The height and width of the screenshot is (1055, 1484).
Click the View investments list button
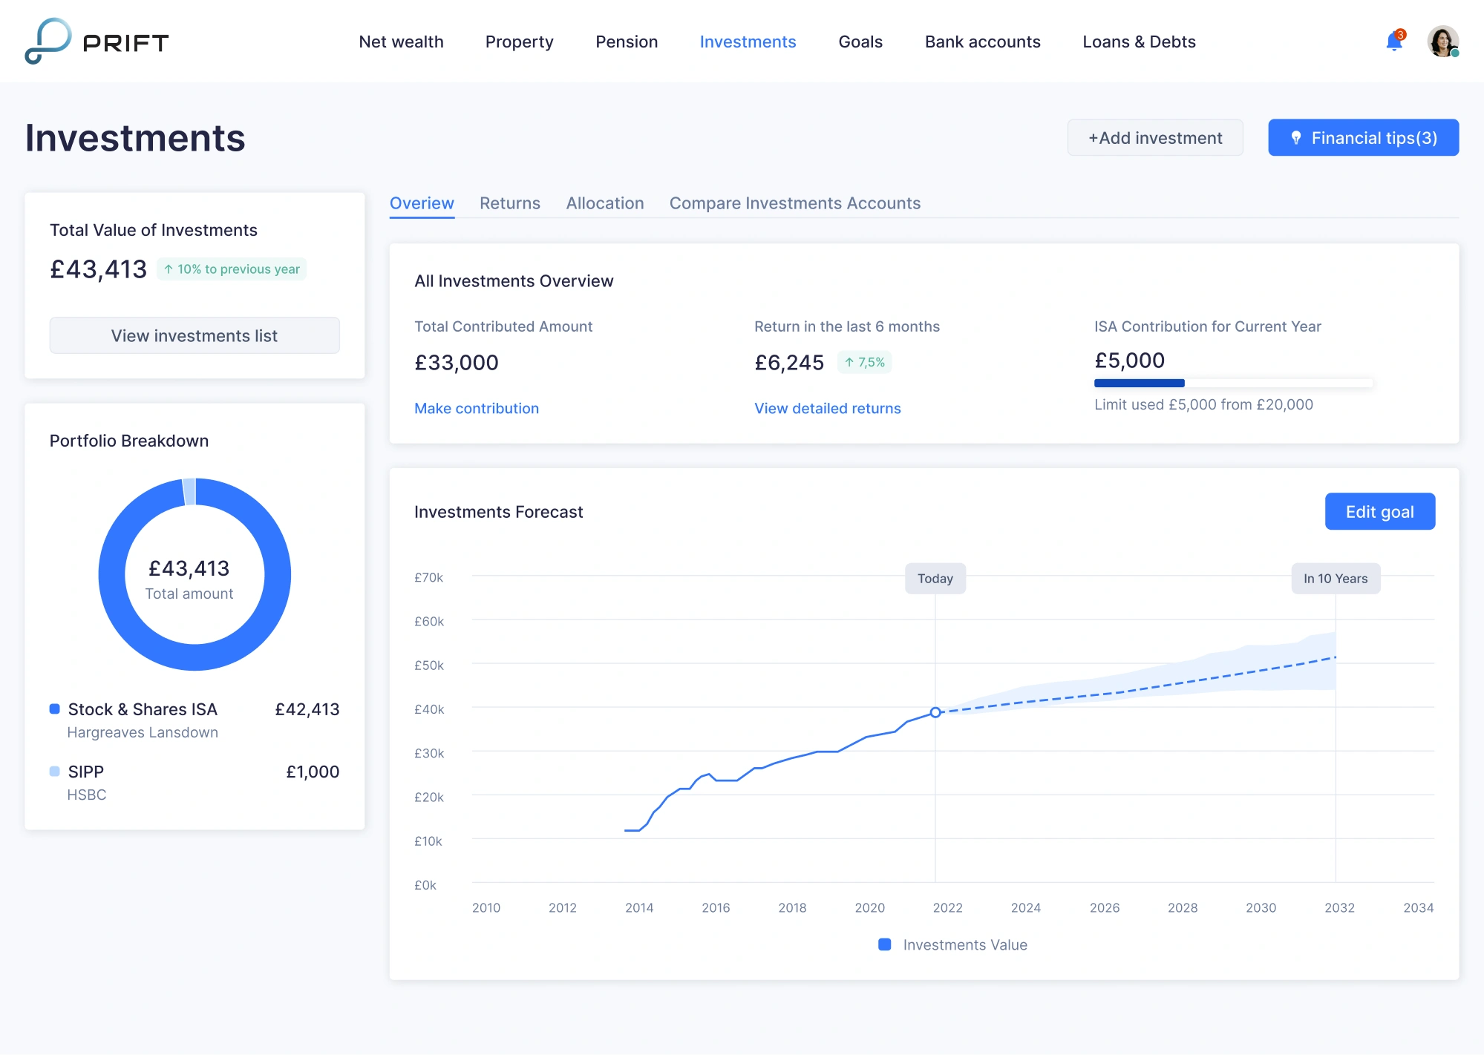194,335
